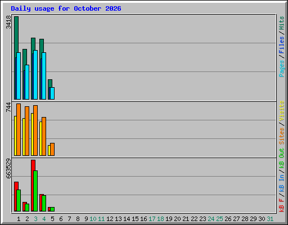The image size is (288, 225).
Task: Click the 'Hits' legend label
Action: (x=282, y=23)
